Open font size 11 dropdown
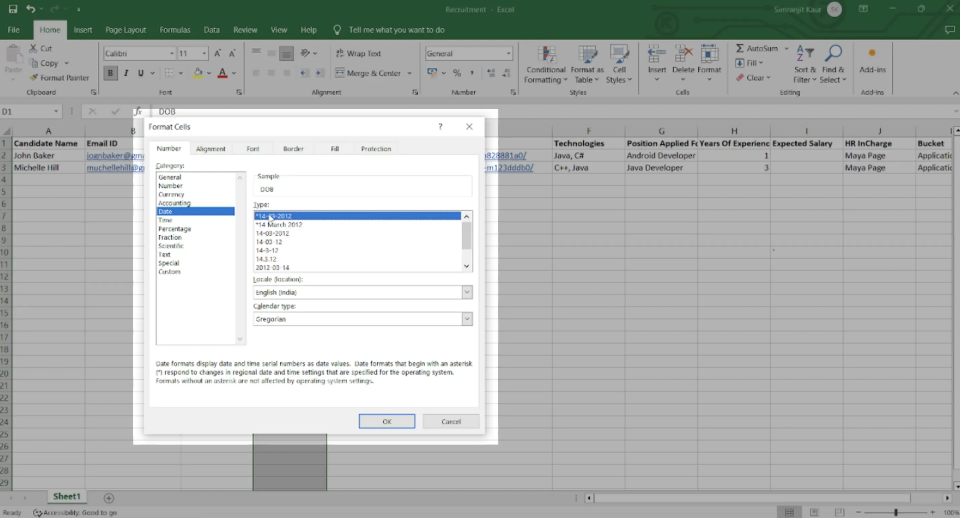 pyautogui.click(x=204, y=53)
